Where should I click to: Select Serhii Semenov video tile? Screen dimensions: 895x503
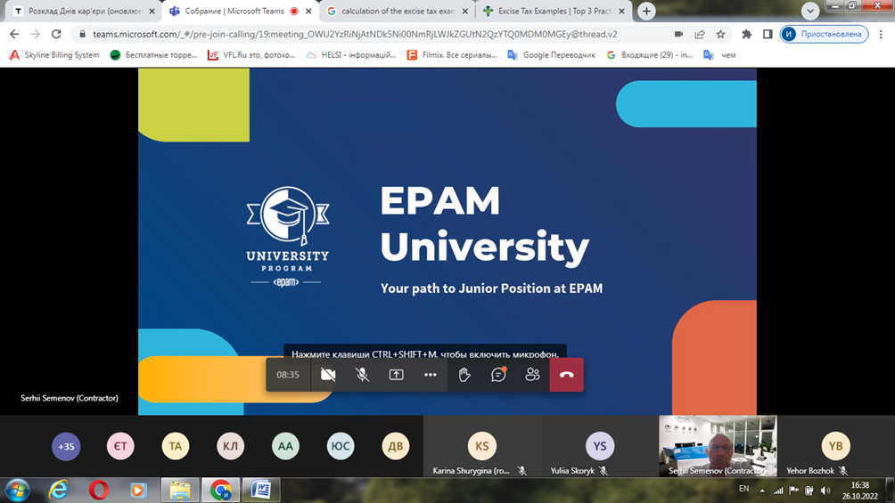718,446
